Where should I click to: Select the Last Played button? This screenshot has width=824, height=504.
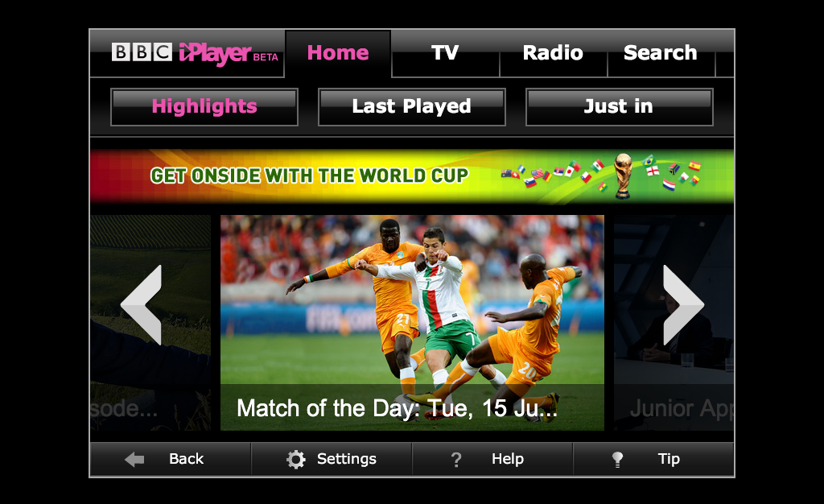411,107
